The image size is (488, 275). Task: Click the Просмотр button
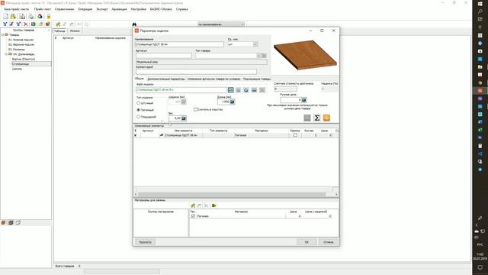point(145,242)
